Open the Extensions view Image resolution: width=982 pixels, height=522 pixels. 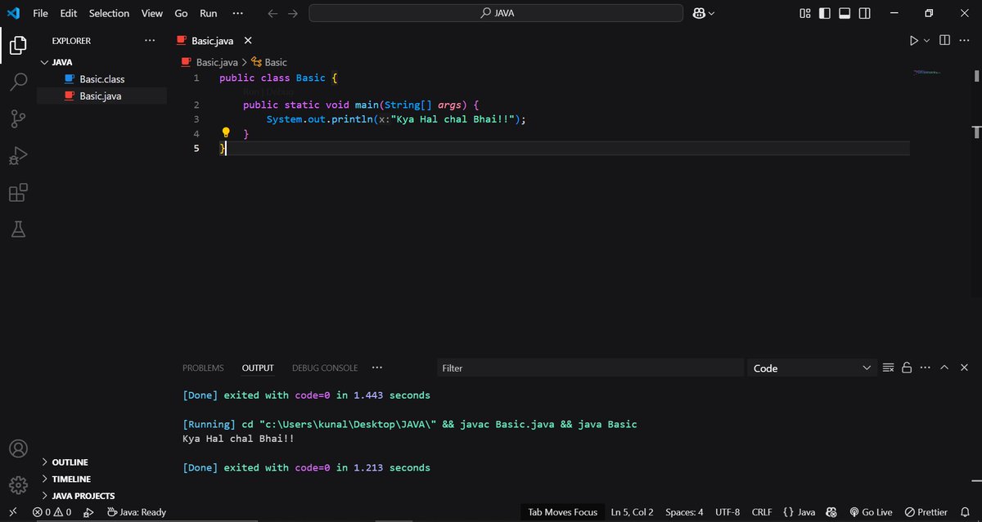coord(18,193)
